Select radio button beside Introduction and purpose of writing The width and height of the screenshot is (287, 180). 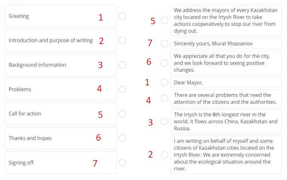tap(123, 40)
